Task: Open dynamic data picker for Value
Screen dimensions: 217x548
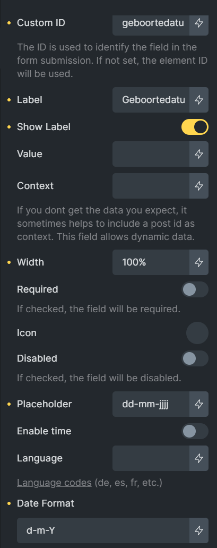Action: pos(199,154)
